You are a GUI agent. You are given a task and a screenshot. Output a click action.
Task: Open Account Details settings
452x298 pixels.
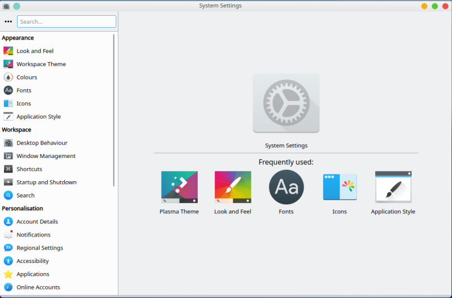click(x=37, y=222)
